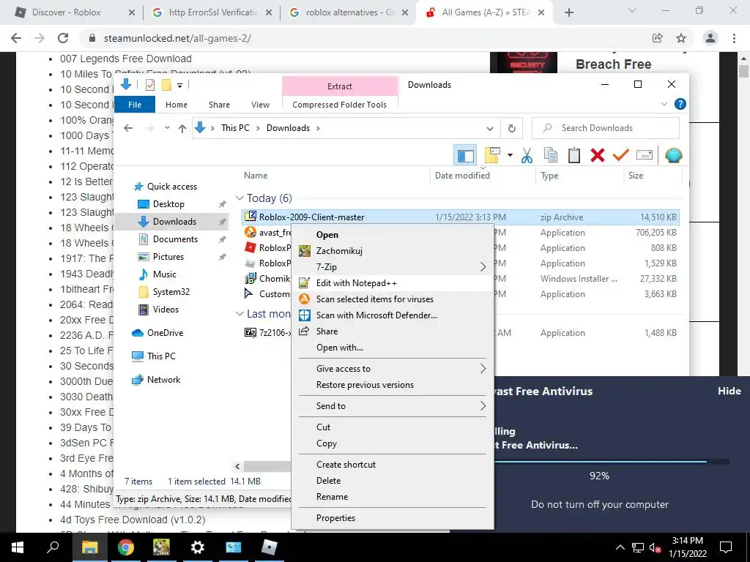This screenshot has height=562, width=750.
Task: Click Share in the context menu
Action: (393, 331)
